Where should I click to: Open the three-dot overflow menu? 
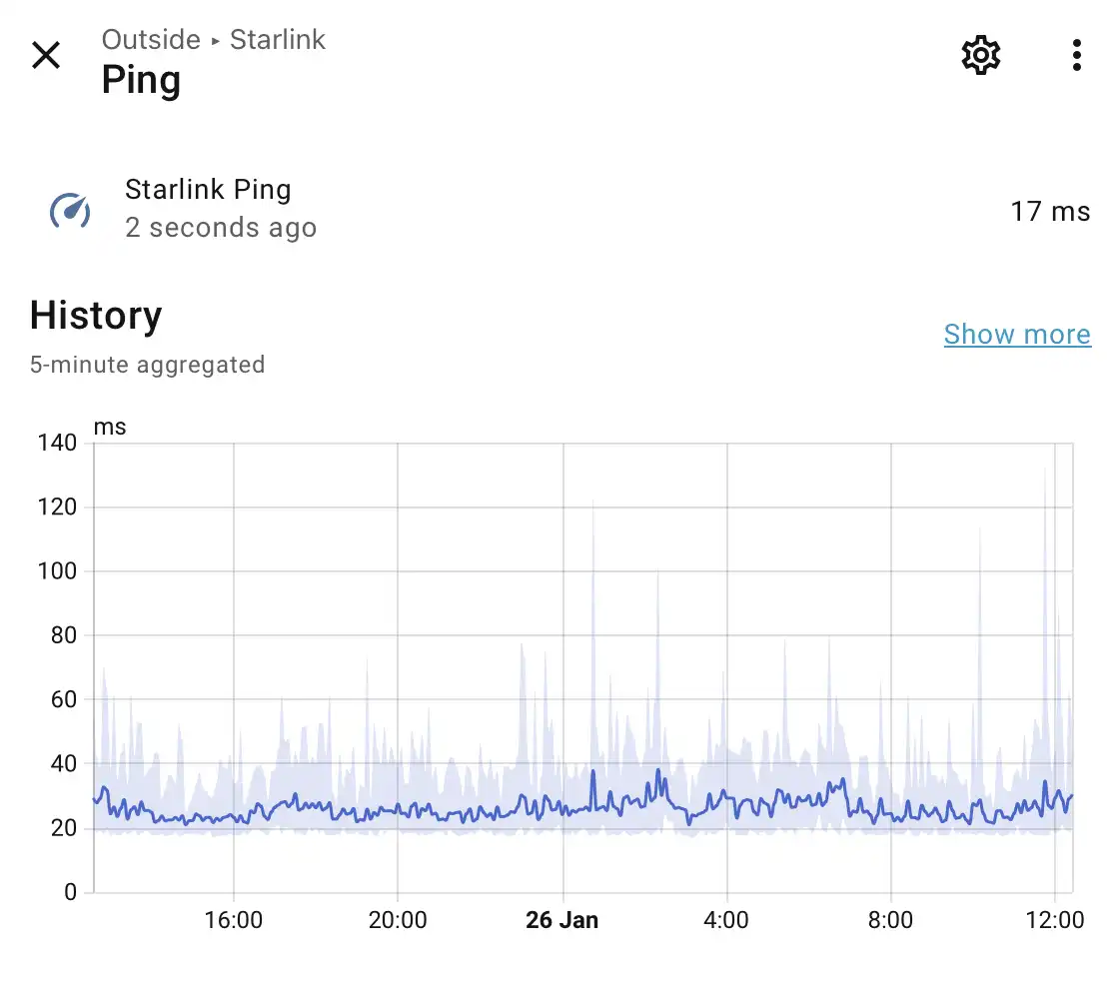pos(1076,56)
